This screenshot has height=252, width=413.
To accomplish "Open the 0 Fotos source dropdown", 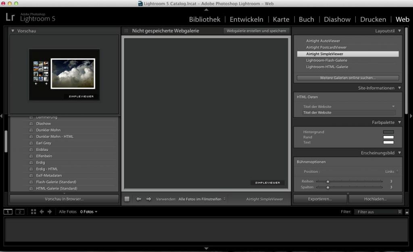I will pos(89,212).
